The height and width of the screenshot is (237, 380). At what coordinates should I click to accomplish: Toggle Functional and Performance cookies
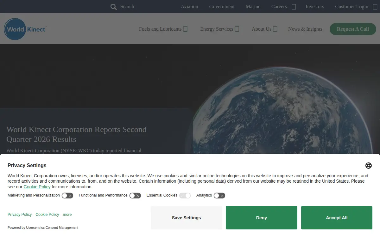pos(135,196)
